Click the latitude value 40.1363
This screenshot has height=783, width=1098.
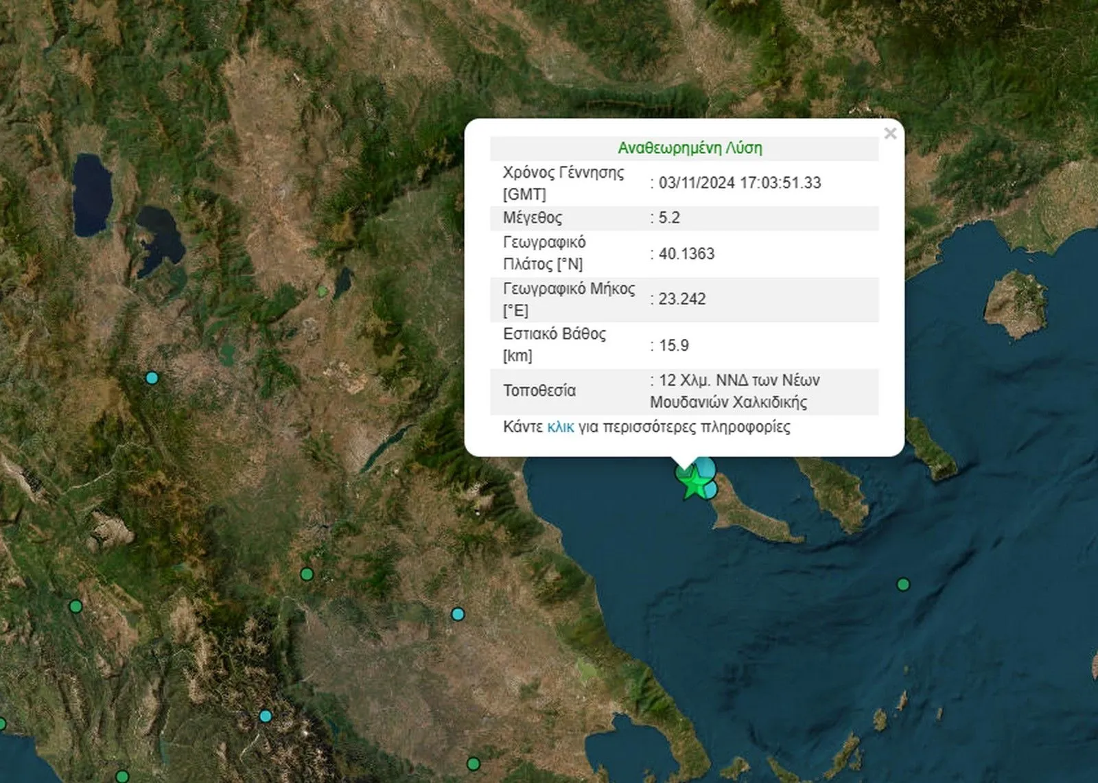[x=686, y=254]
